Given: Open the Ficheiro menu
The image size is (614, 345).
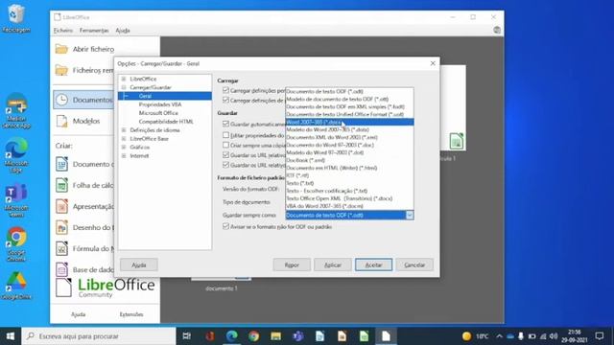Looking at the screenshot, I should pos(63,30).
